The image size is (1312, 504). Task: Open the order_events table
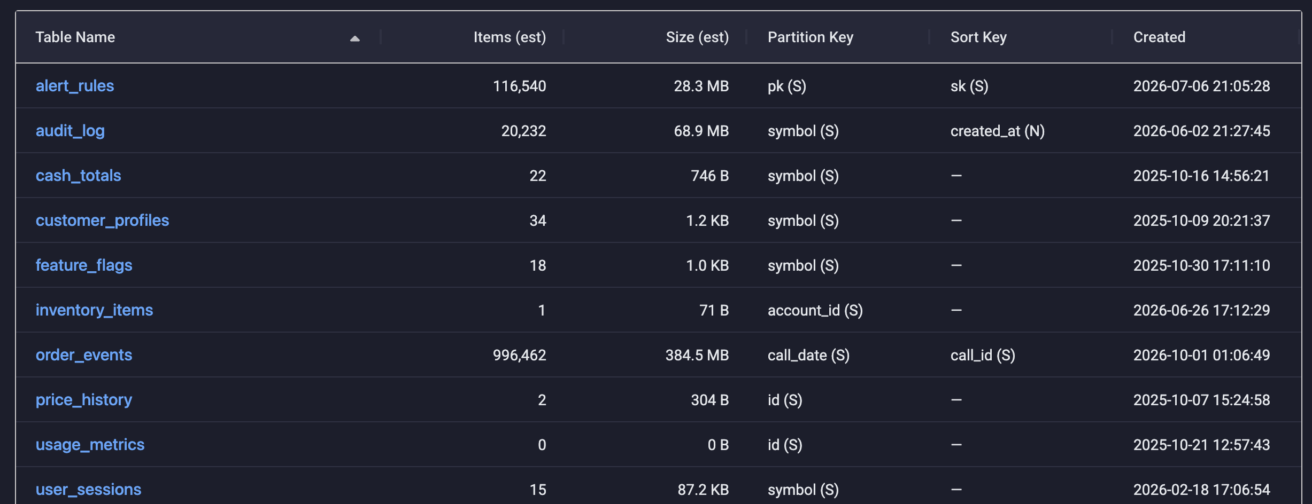point(84,355)
